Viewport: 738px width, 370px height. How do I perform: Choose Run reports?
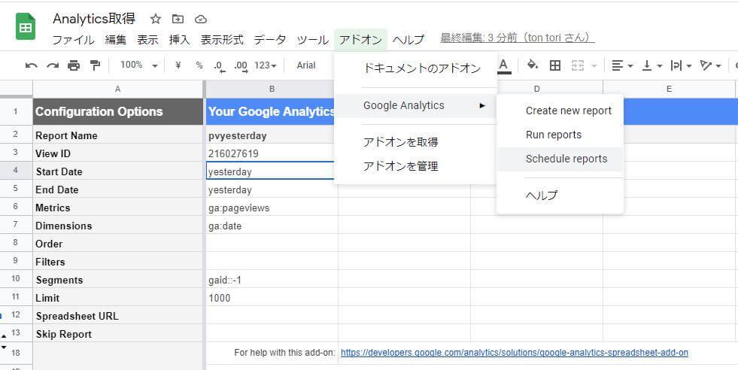click(560, 135)
